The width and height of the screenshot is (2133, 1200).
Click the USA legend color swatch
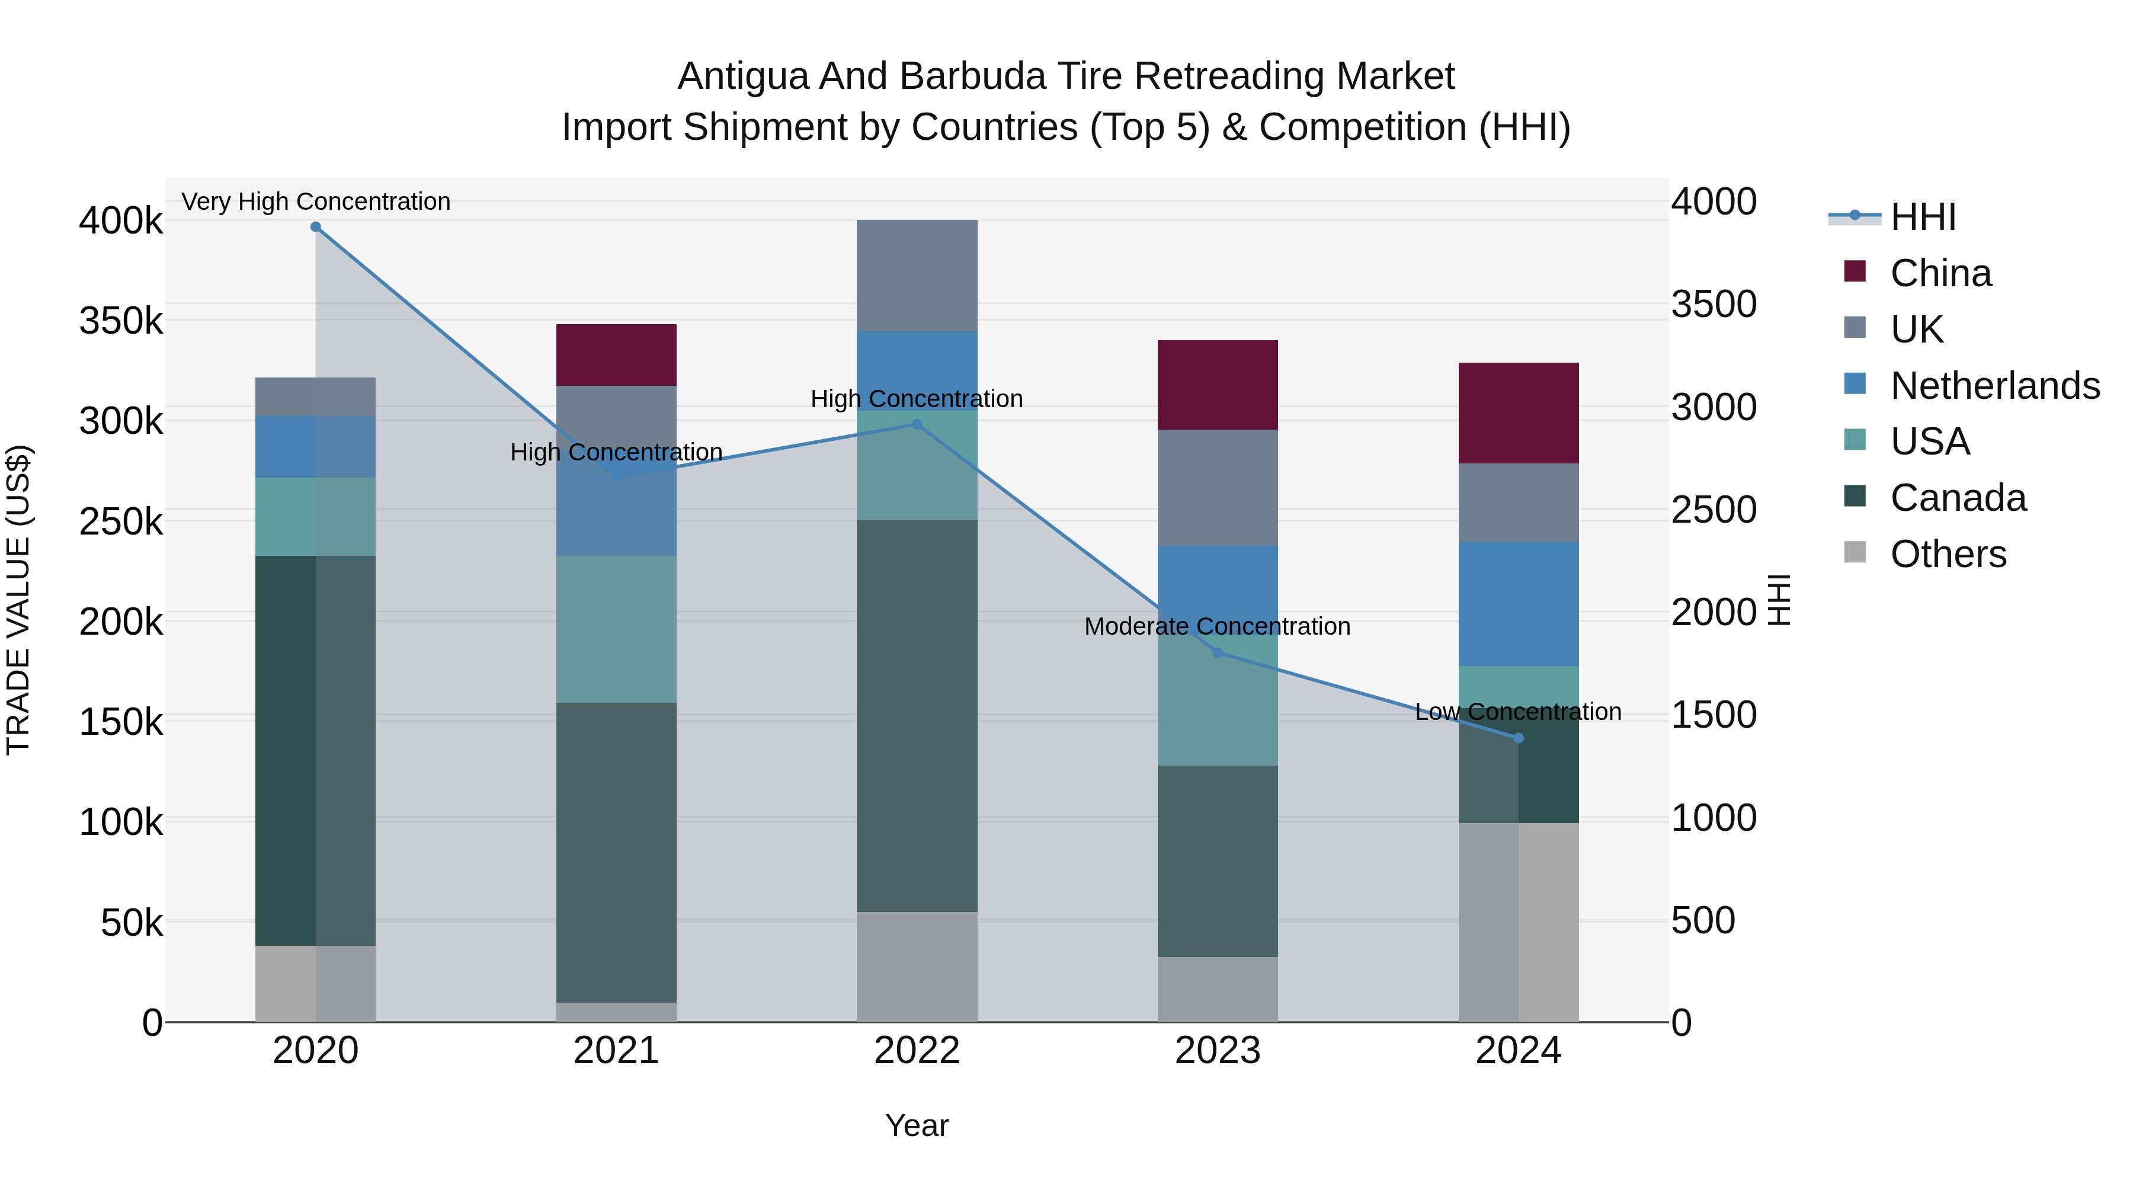coord(1855,440)
